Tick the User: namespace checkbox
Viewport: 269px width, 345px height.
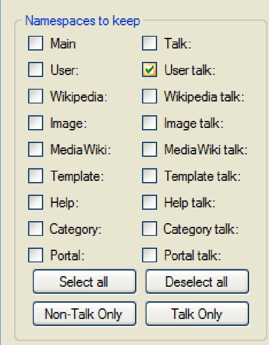[35, 70]
